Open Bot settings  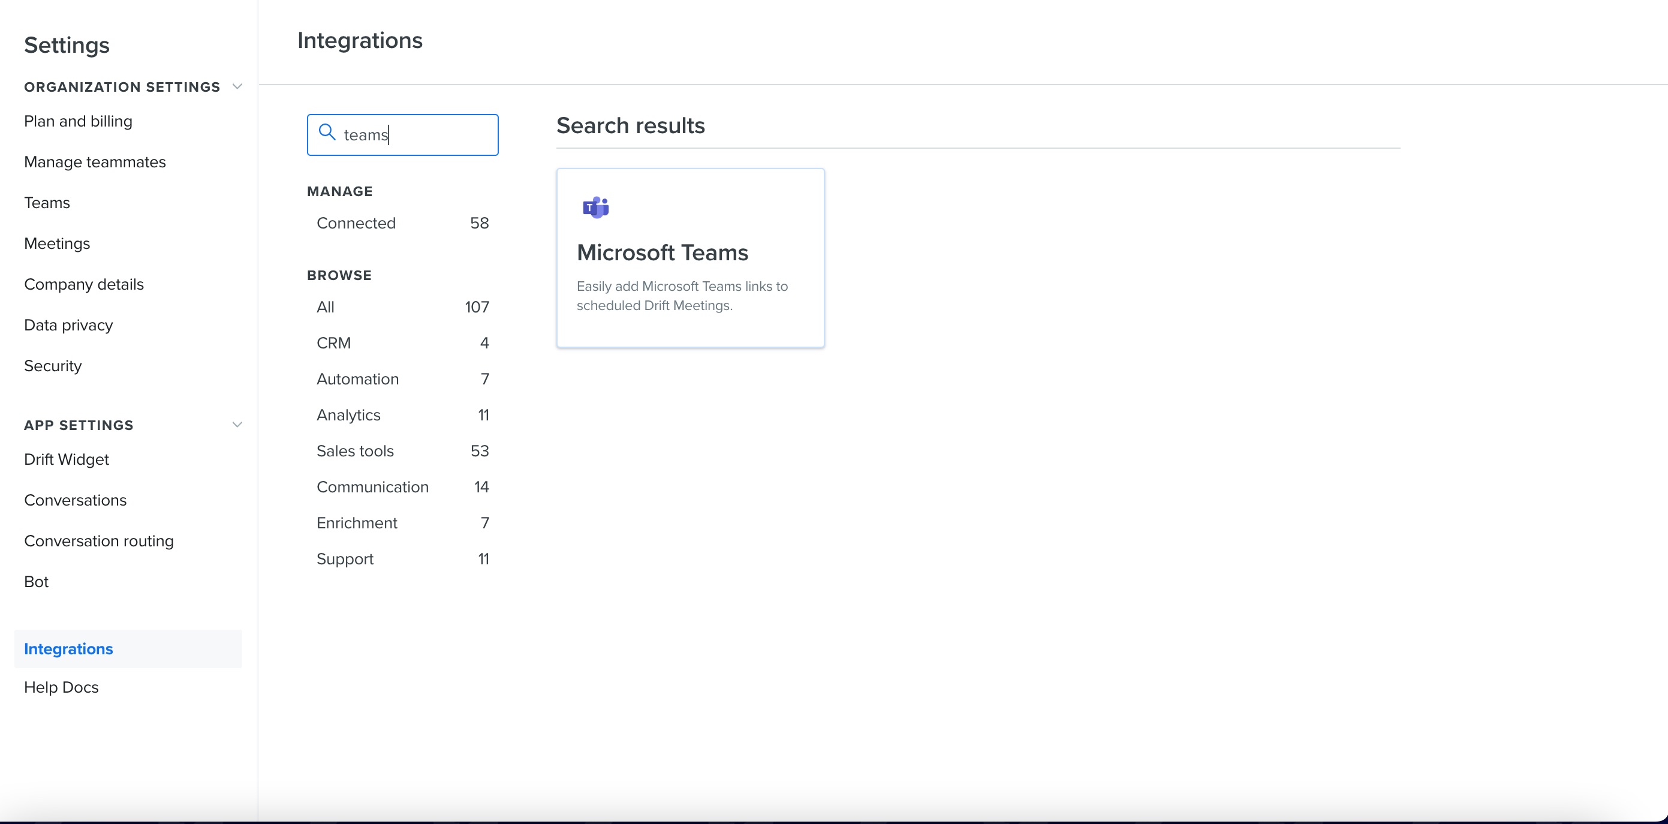point(36,582)
